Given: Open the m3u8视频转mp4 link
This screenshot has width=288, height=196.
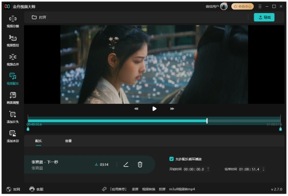Looking at the screenshot, I should pyautogui.click(x=182, y=189).
